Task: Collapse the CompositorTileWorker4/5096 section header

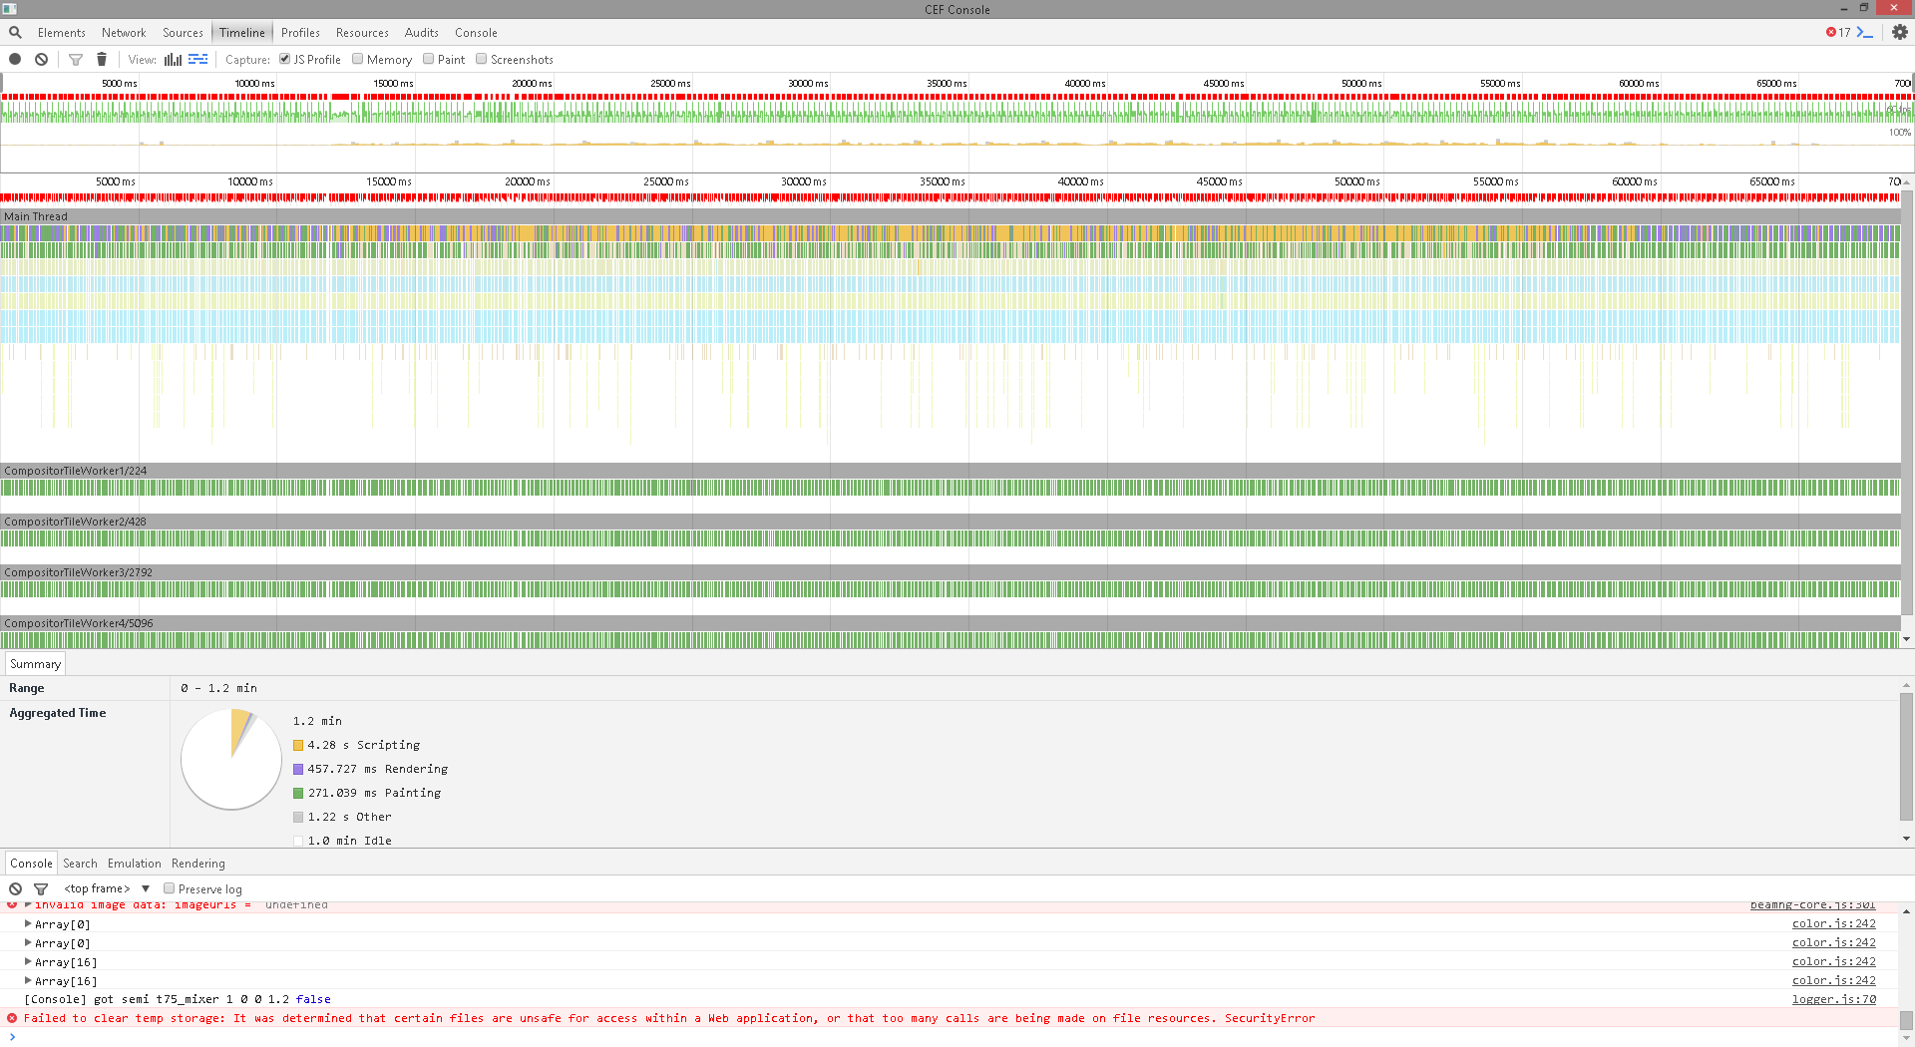Action: [x=950, y=623]
